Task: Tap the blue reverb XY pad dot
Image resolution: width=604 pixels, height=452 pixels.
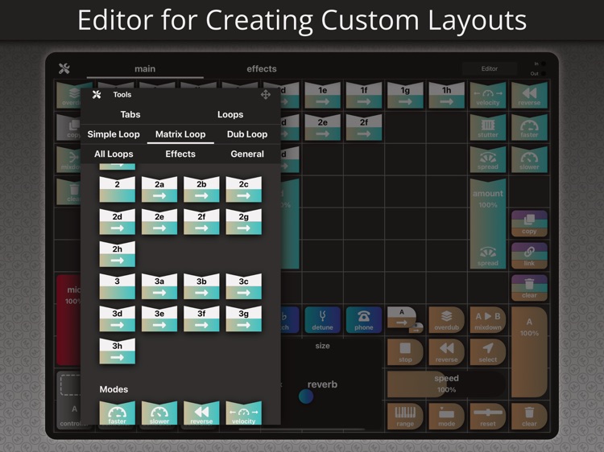Action: (306, 397)
